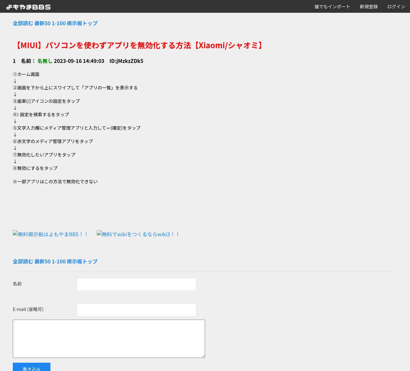Click poster ID:jMzkzZDk5
The image size is (410, 371).
(126, 61)
